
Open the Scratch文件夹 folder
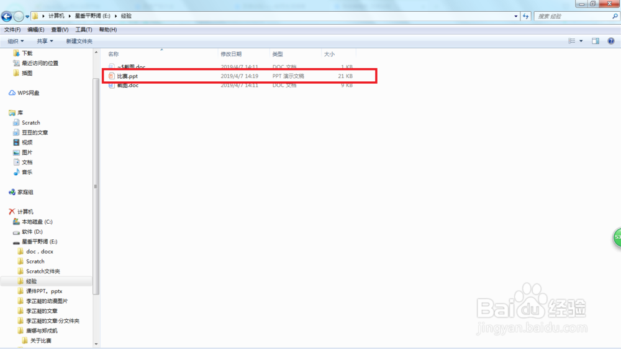pos(43,271)
